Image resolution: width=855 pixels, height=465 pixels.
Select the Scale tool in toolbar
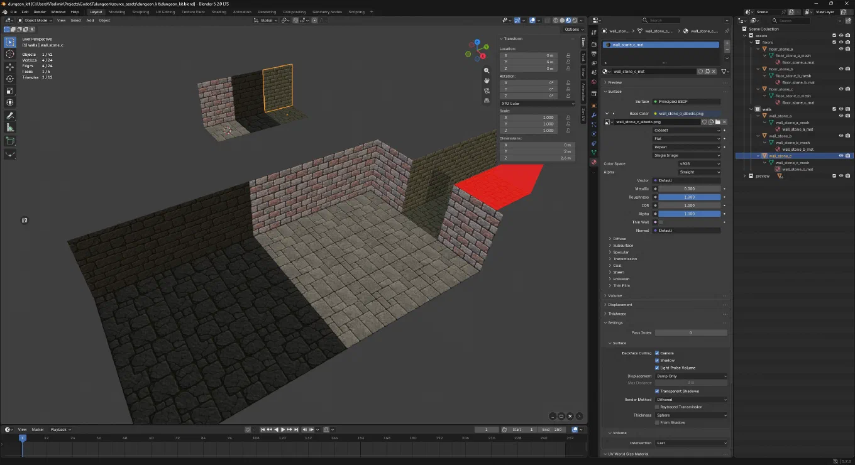point(10,90)
